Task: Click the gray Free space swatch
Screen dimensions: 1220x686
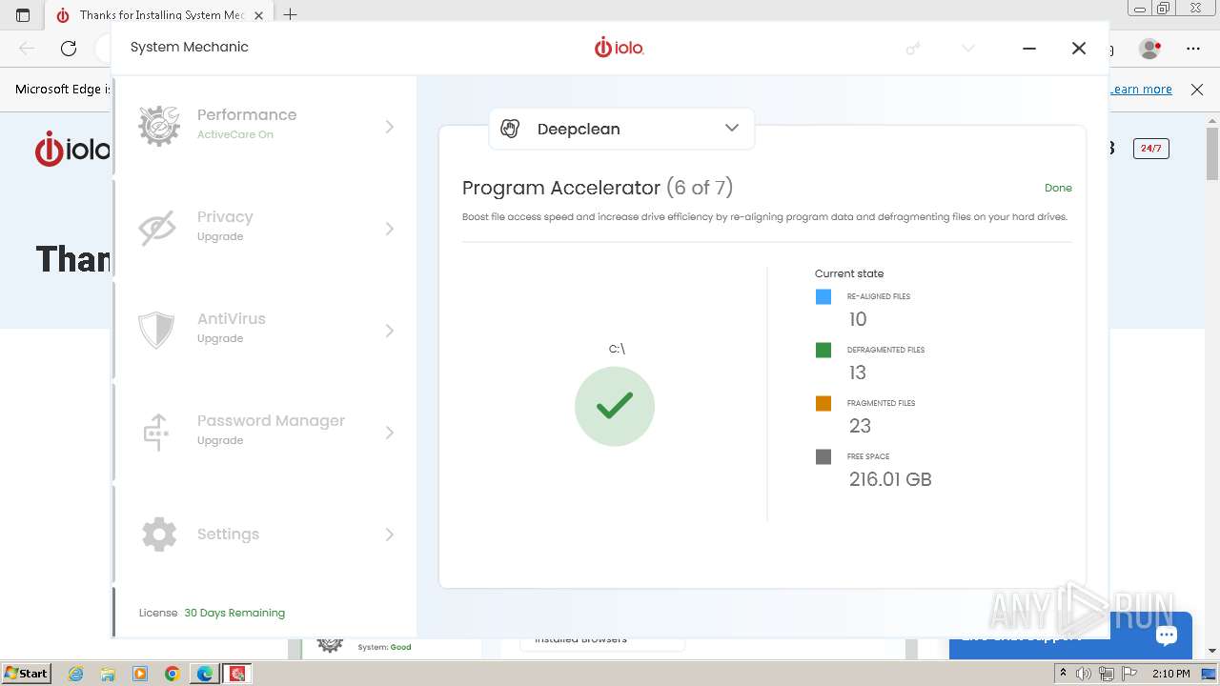Action: [823, 457]
